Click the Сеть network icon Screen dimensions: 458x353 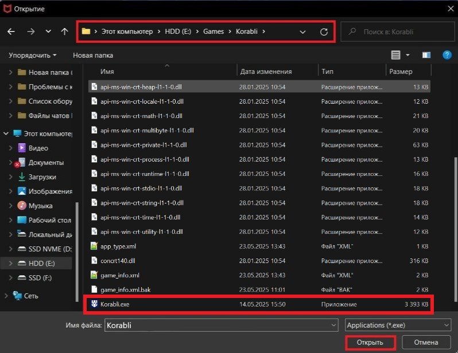[17, 296]
